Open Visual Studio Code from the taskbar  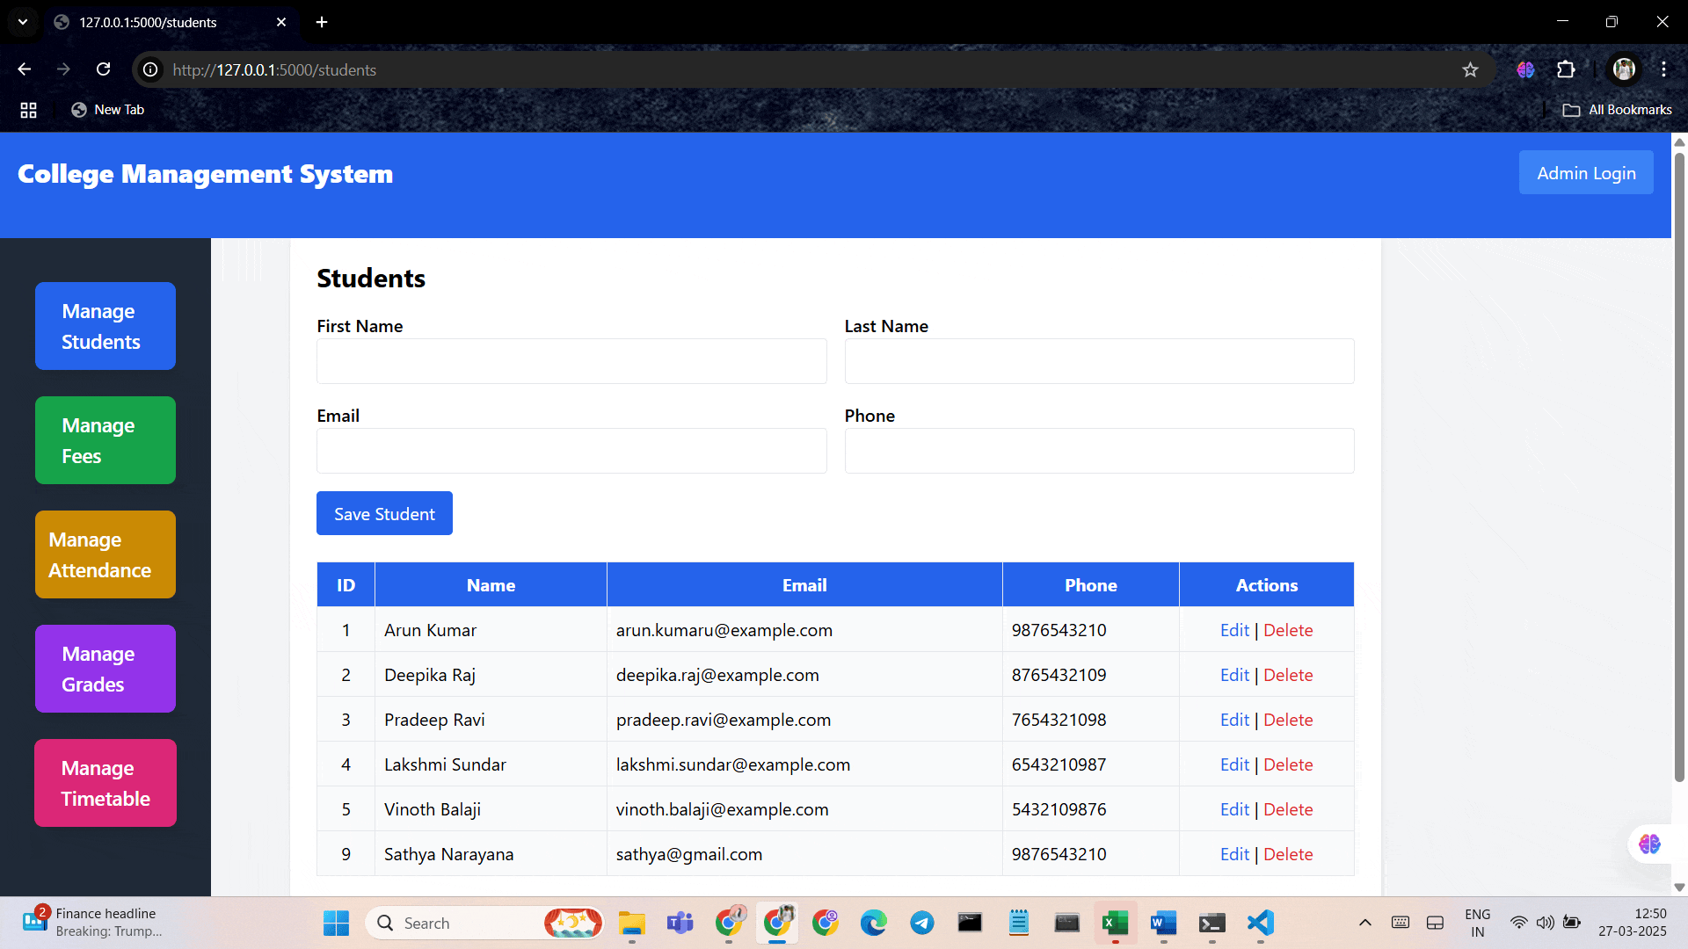pos(1260,923)
